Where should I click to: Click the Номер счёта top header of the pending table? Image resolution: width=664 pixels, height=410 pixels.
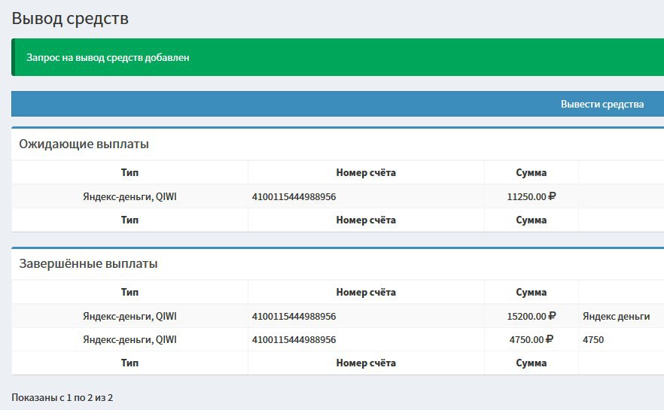point(366,172)
